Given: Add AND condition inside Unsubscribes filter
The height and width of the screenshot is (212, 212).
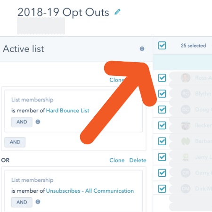Looking at the screenshot, I should 22,202.
